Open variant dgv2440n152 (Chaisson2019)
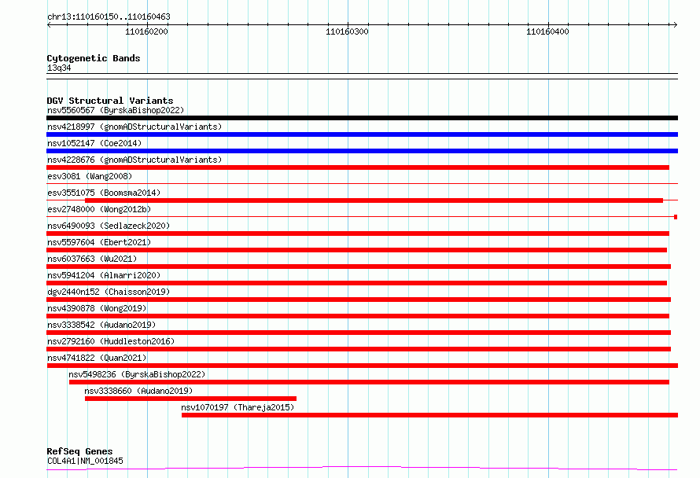The width and height of the screenshot is (700, 478). (109, 292)
